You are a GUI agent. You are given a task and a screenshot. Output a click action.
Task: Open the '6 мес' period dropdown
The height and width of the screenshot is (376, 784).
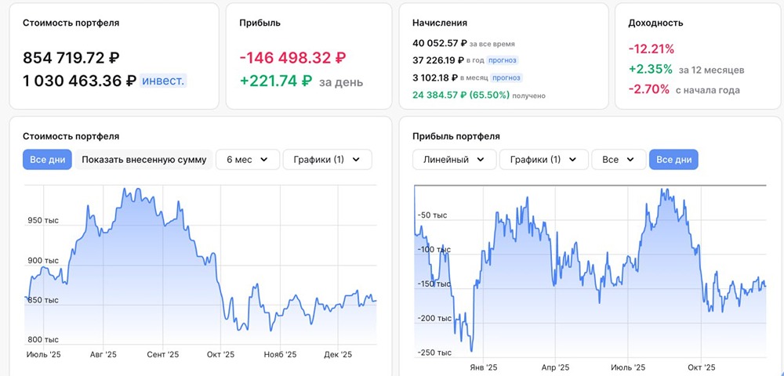click(247, 160)
